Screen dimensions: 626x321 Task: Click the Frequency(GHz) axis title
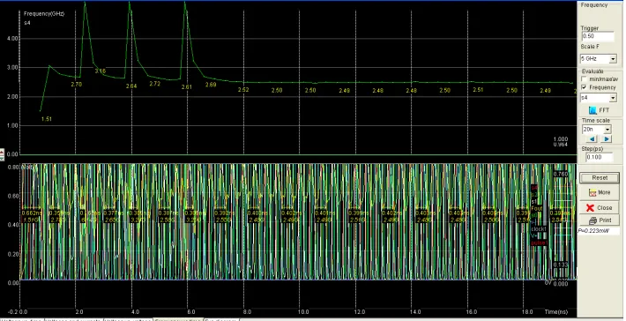tap(44, 13)
